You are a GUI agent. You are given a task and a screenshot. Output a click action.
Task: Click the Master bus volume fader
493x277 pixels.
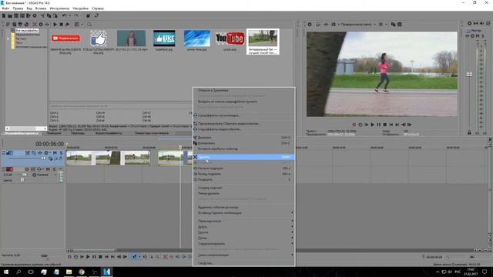[x=469, y=75]
